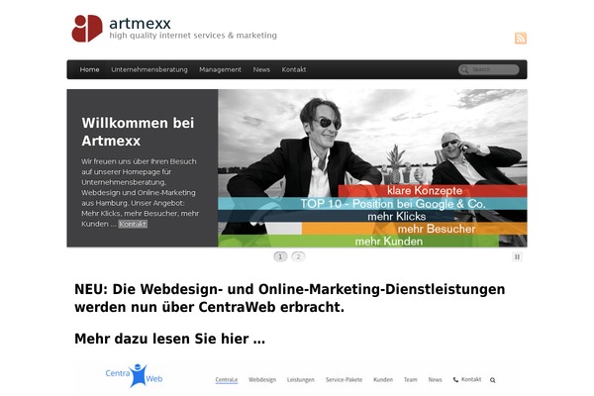The height and width of the screenshot is (396, 594).
Task: Open Kontakt in the CentraWeb menu
Action: point(471,379)
